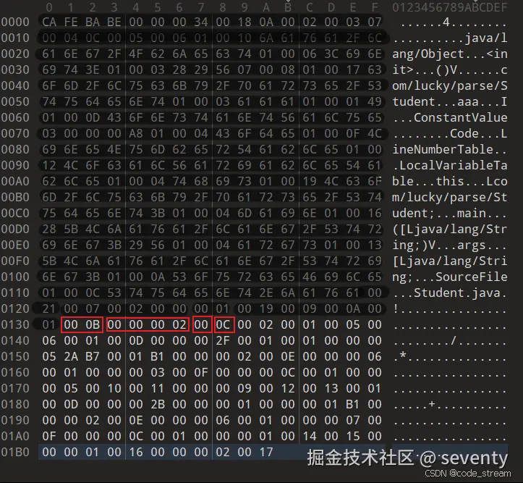The image size is (523, 483).
Task: Select decoded text '...ConstantValue'
Action: 450,118
